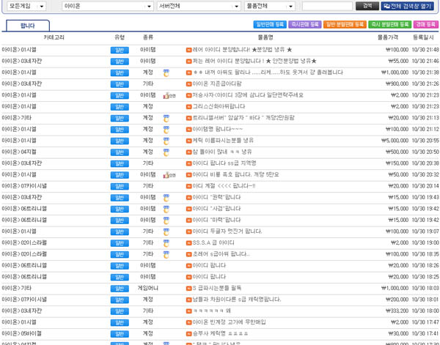Click the search keyword input field
Viewport: 440px width, 345px height.
pos(327,6)
